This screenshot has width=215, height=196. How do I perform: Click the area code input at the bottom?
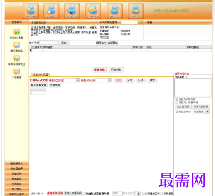tap(117, 193)
